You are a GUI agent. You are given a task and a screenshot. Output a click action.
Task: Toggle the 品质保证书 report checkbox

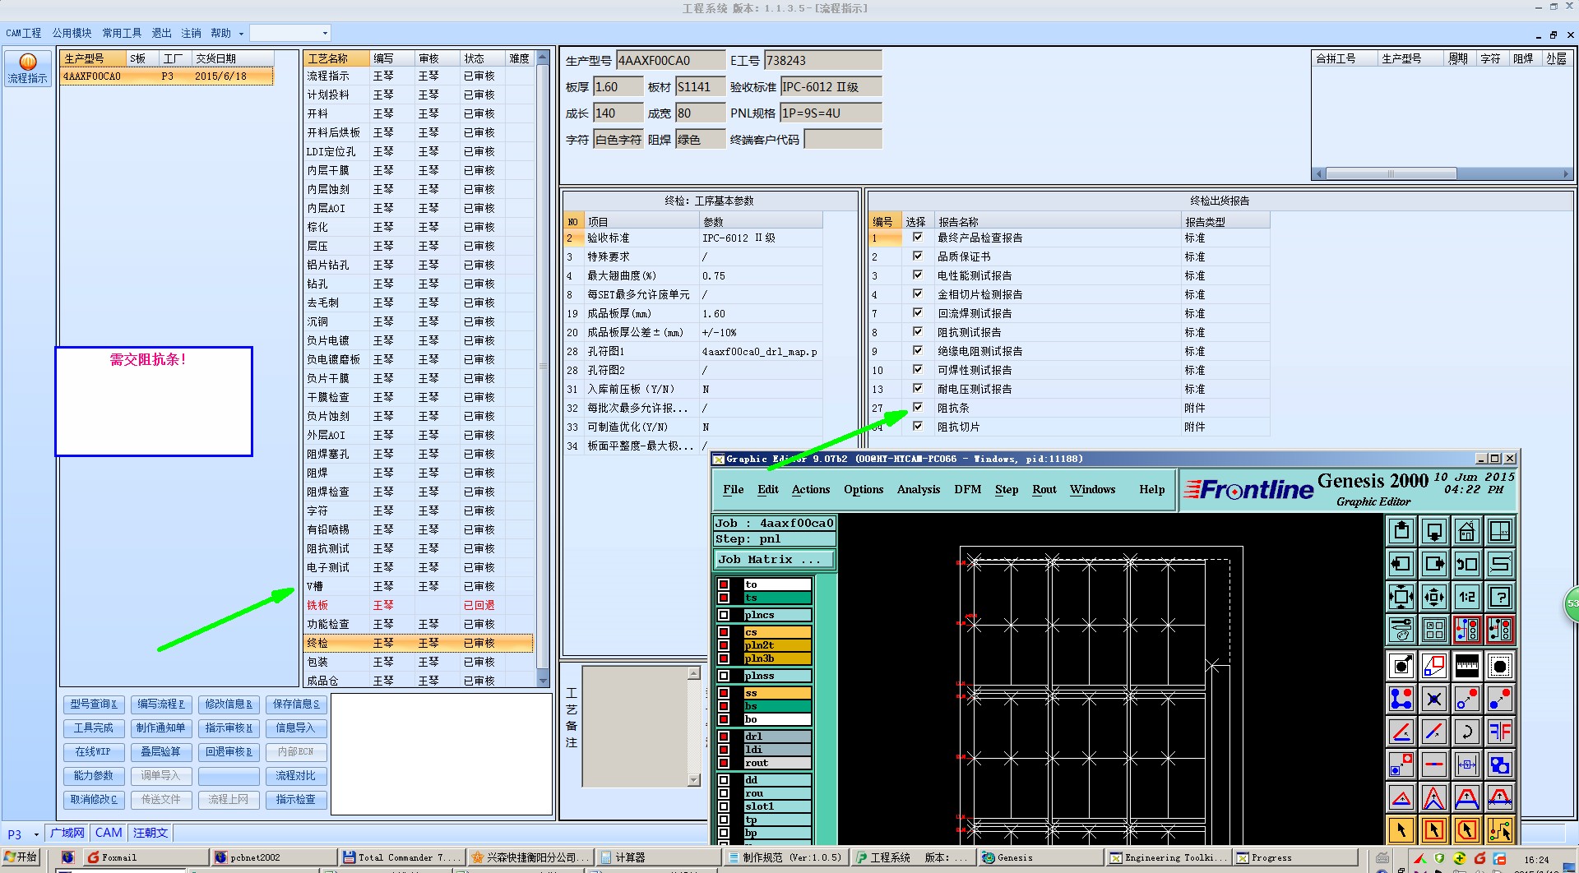pos(917,256)
